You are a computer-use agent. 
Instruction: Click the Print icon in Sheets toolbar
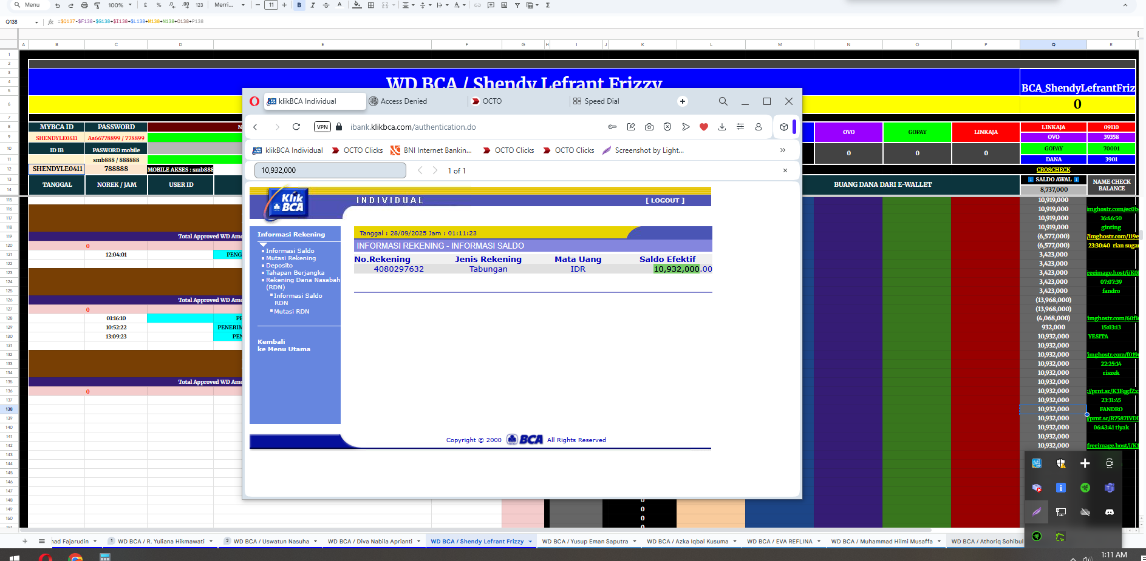tap(84, 5)
